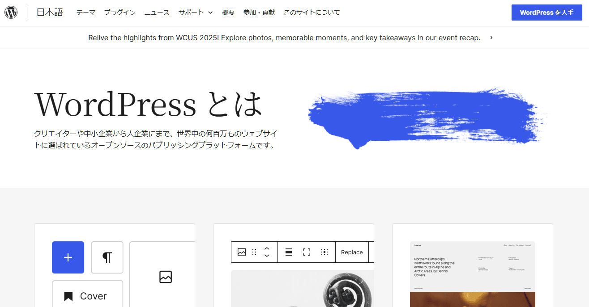This screenshot has height=307, width=589.
Task: Expand the サポート dropdown menu
Action: (x=196, y=13)
